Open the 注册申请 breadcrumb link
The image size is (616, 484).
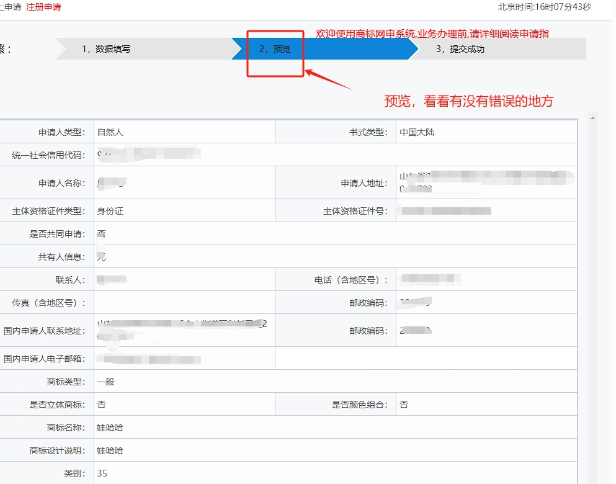coord(43,7)
